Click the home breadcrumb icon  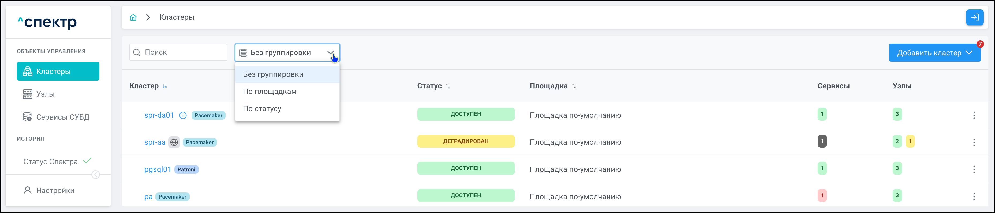tap(133, 17)
